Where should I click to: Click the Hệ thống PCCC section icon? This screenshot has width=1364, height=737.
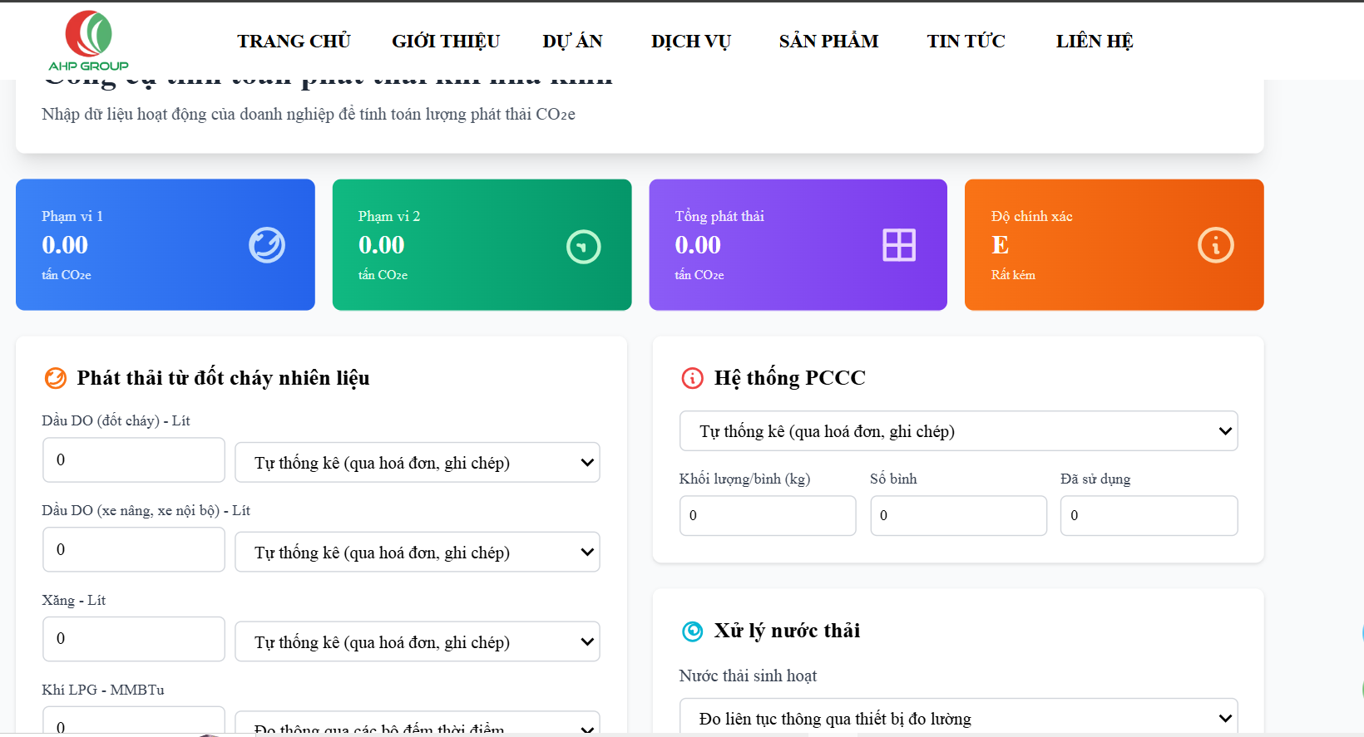tap(692, 378)
